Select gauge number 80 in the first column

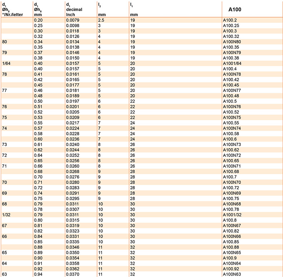pos(5,42)
